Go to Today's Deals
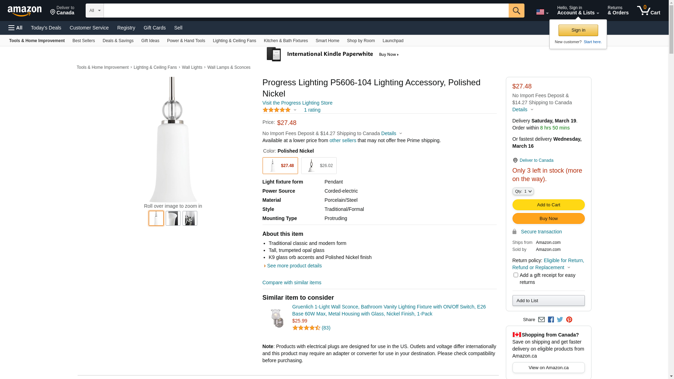The width and height of the screenshot is (674, 379). 46,28
